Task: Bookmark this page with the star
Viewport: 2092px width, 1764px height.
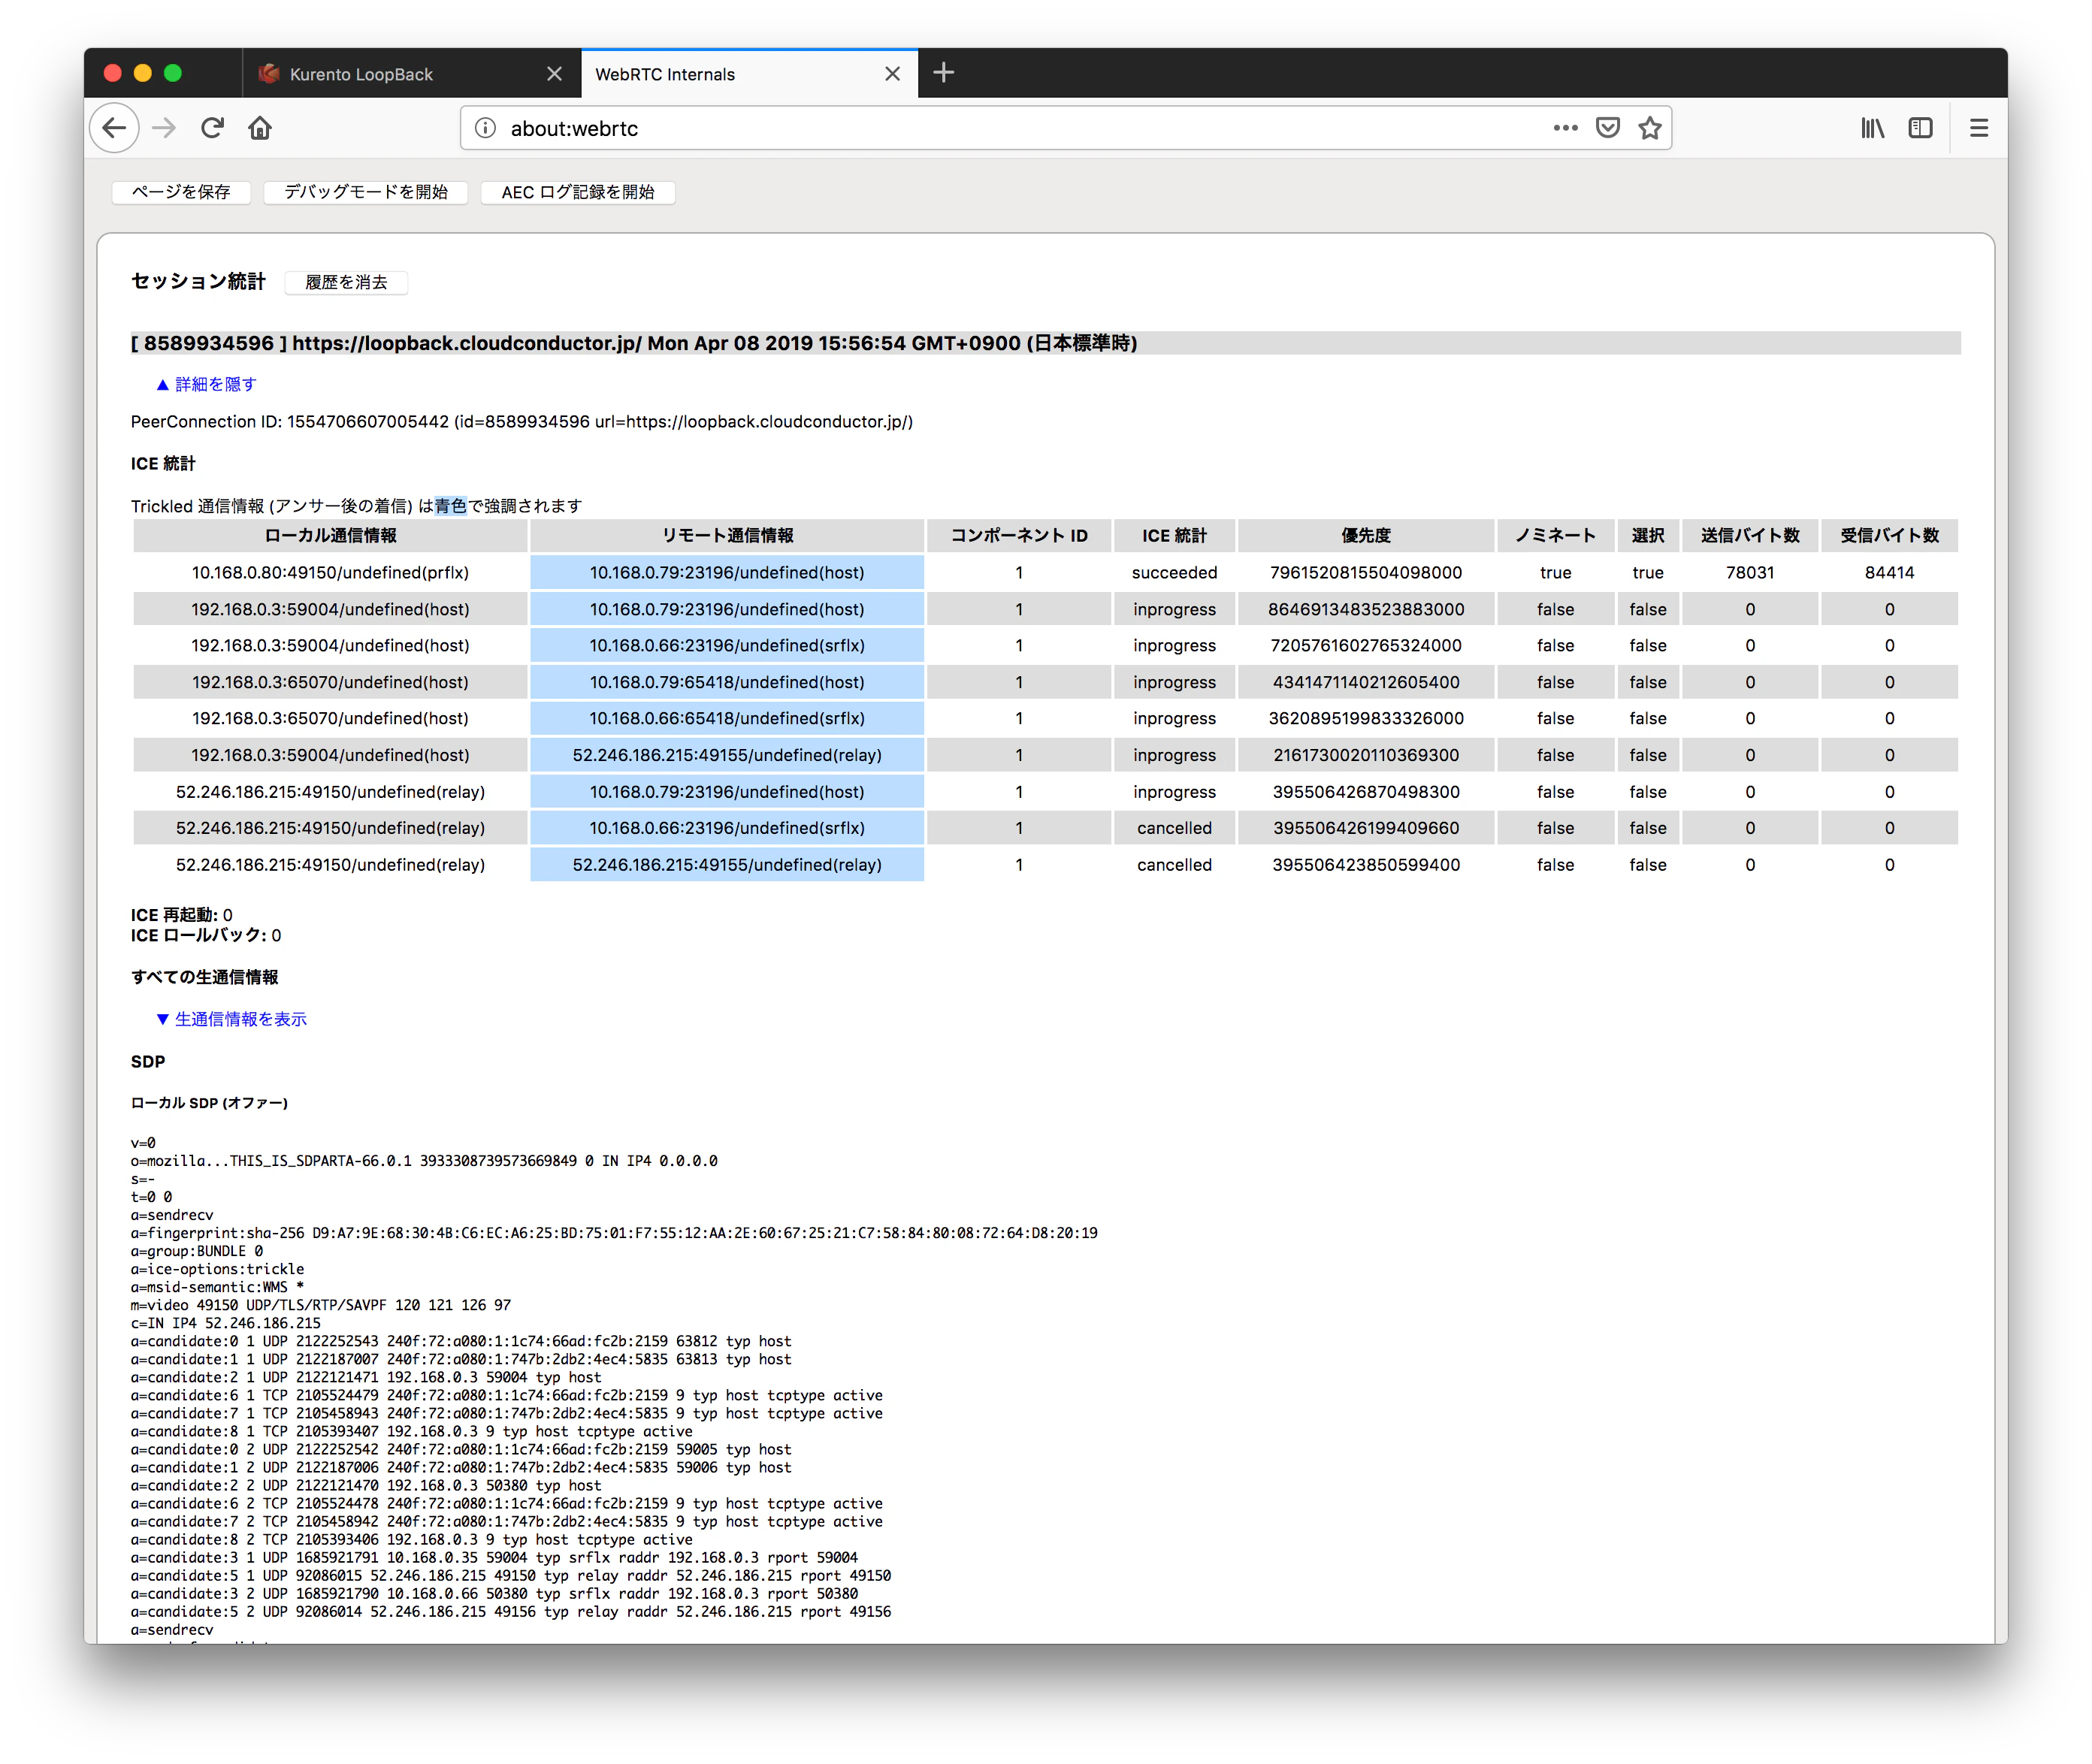Action: pos(1649,128)
